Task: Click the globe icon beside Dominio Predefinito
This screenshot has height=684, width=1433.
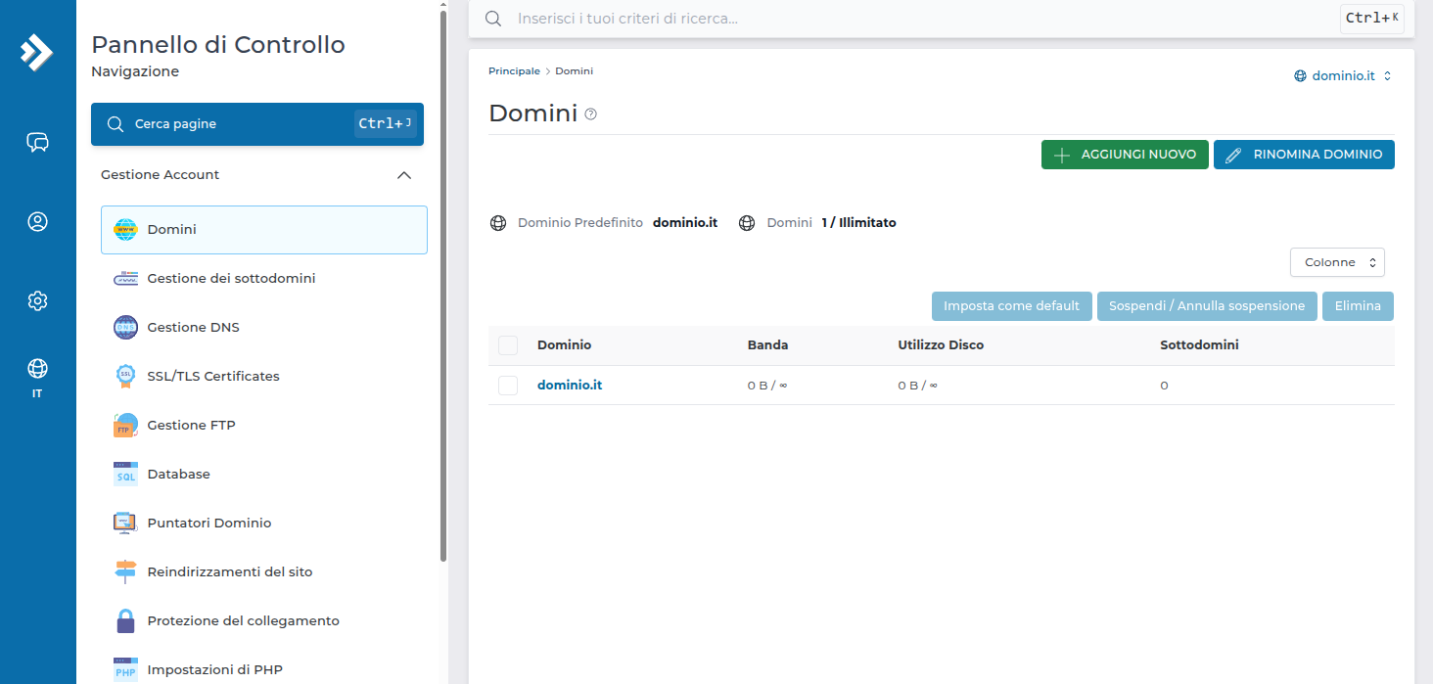Action: click(x=498, y=223)
